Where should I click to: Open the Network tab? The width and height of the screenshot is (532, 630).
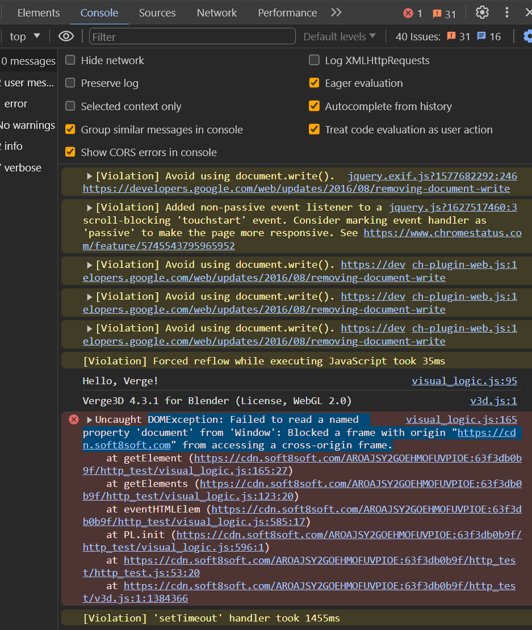tap(216, 13)
